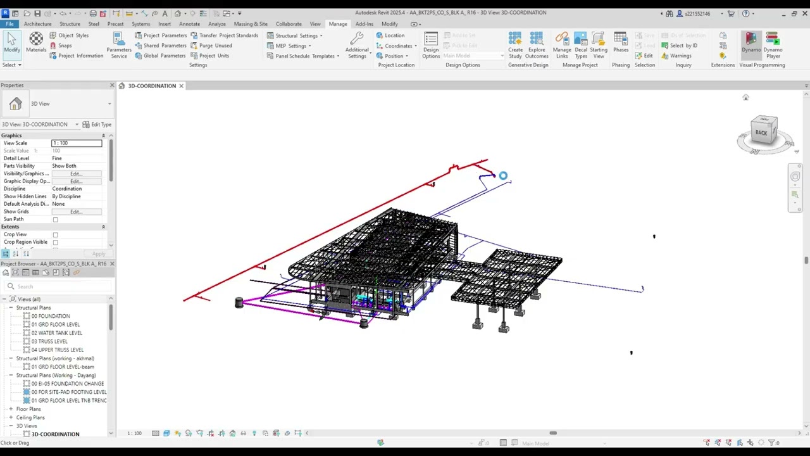Open Project Information
The height and width of the screenshot is (456, 810).
(x=76, y=56)
